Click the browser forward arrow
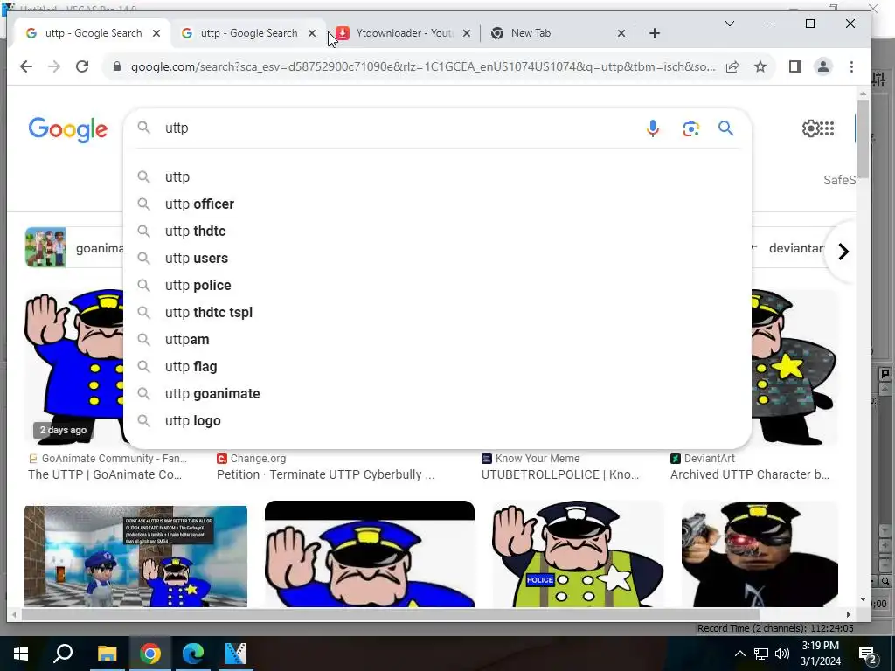 coord(54,66)
